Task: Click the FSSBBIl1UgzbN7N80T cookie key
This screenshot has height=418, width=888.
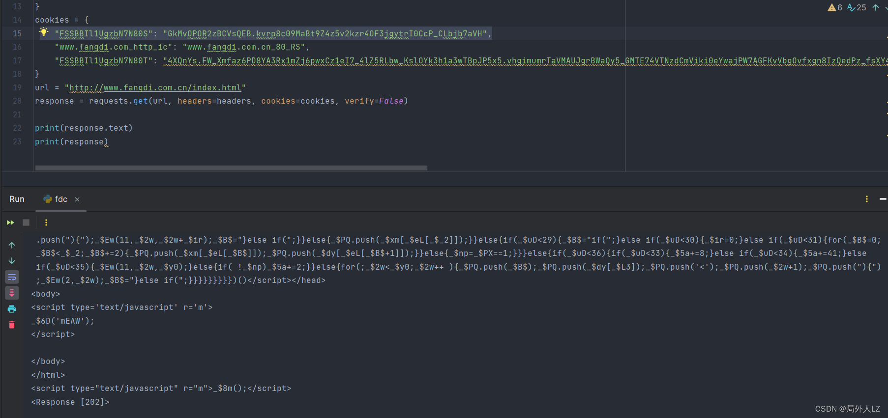Action: coord(104,60)
